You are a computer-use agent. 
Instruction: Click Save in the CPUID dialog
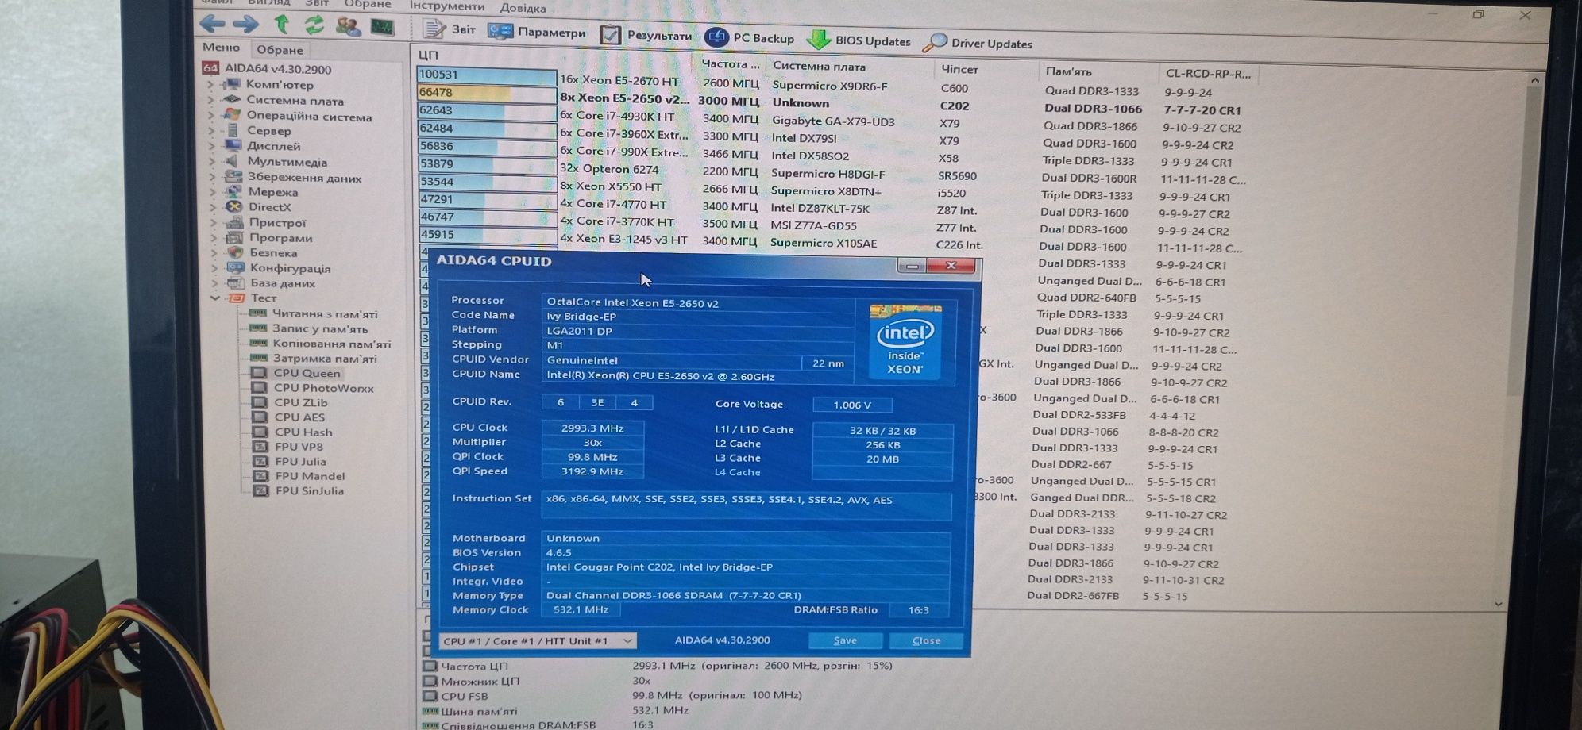click(846, 640)
